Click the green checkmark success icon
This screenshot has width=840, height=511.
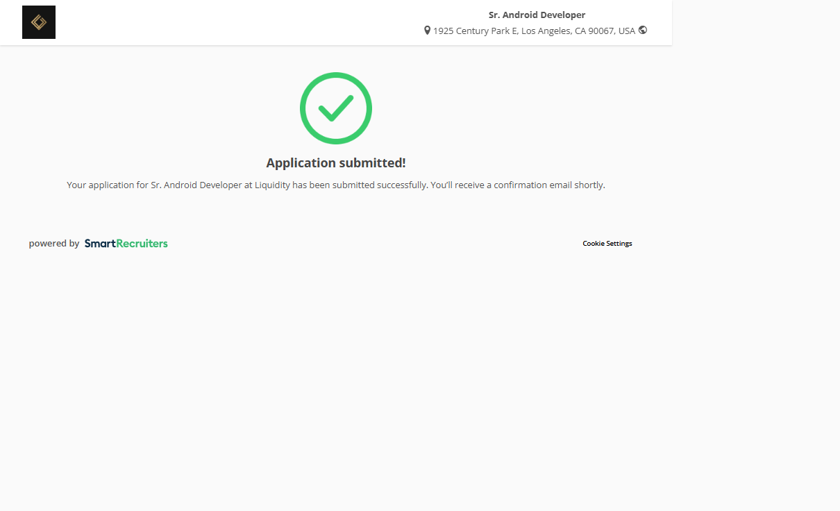point(336,108)
